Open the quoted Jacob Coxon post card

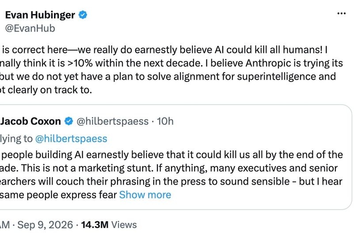click(176, 157)
